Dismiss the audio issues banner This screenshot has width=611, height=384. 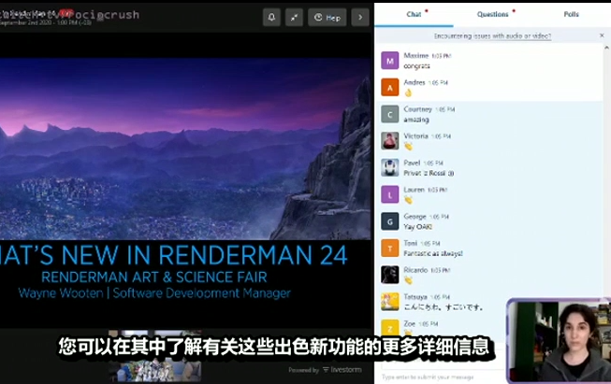click(x=602, y=36)
